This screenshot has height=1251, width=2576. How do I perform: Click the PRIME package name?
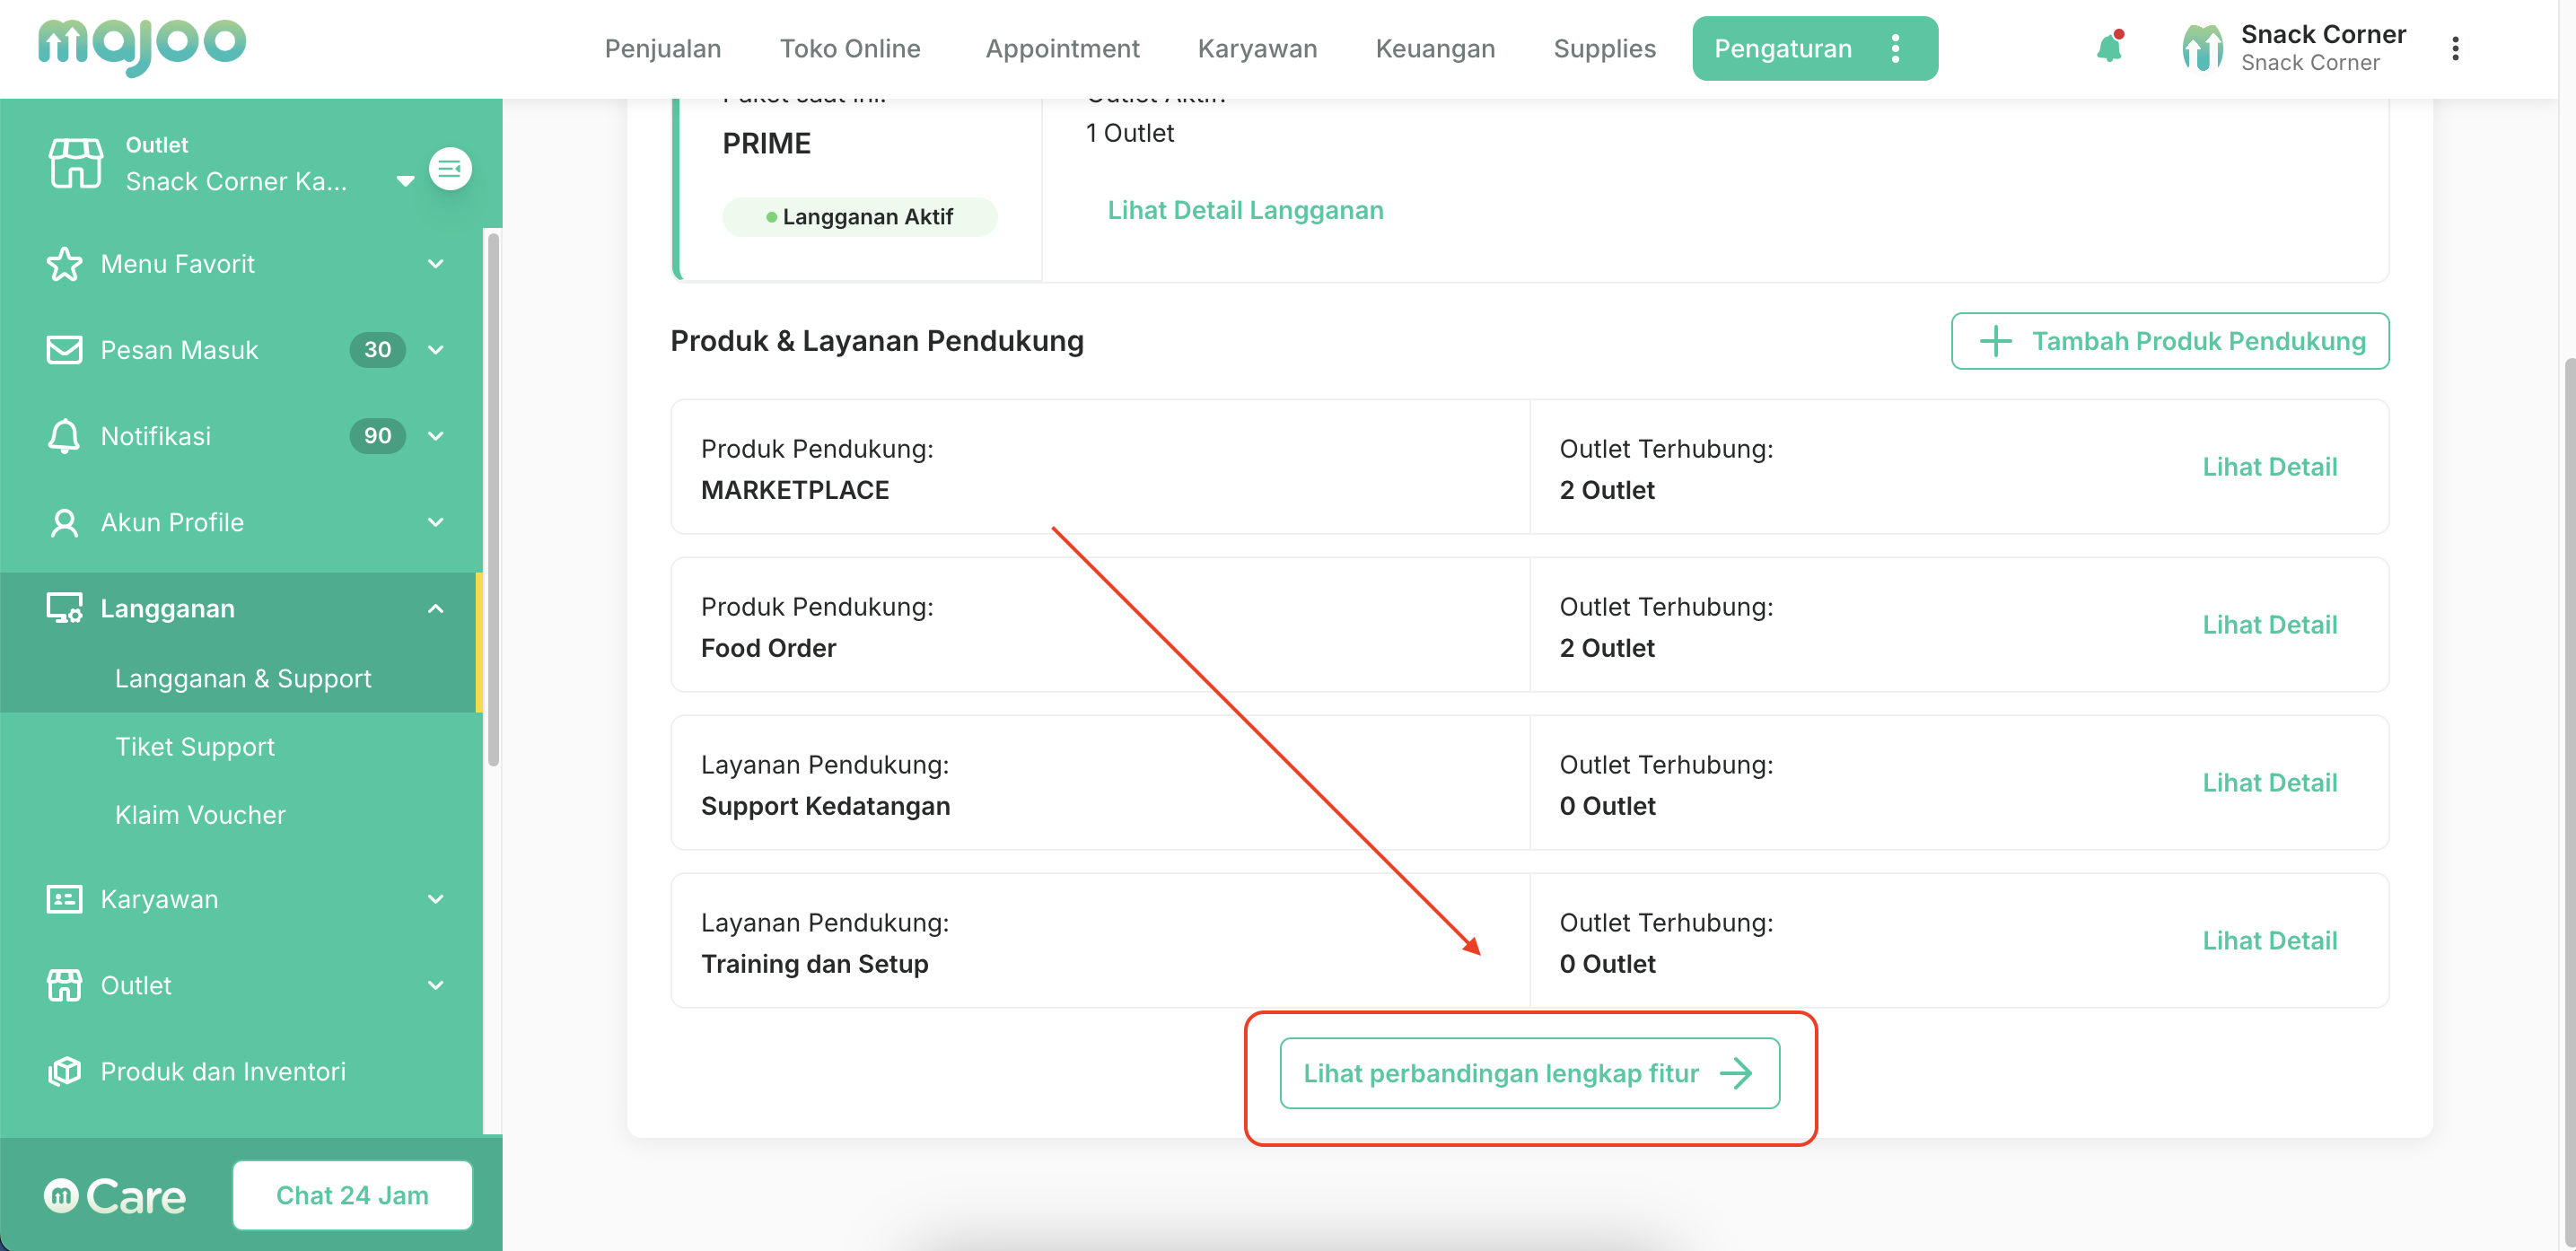[x=767, y=143]
